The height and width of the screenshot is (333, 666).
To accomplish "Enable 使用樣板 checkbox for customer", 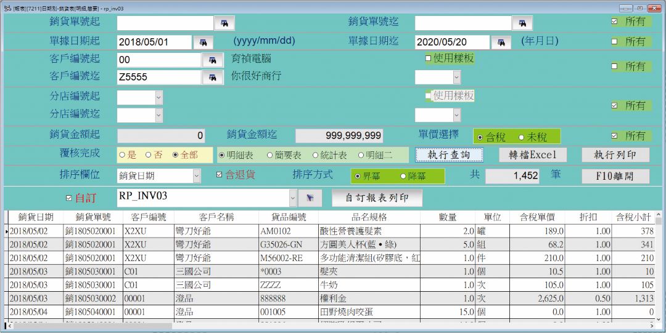I will [x=428, y=58].
